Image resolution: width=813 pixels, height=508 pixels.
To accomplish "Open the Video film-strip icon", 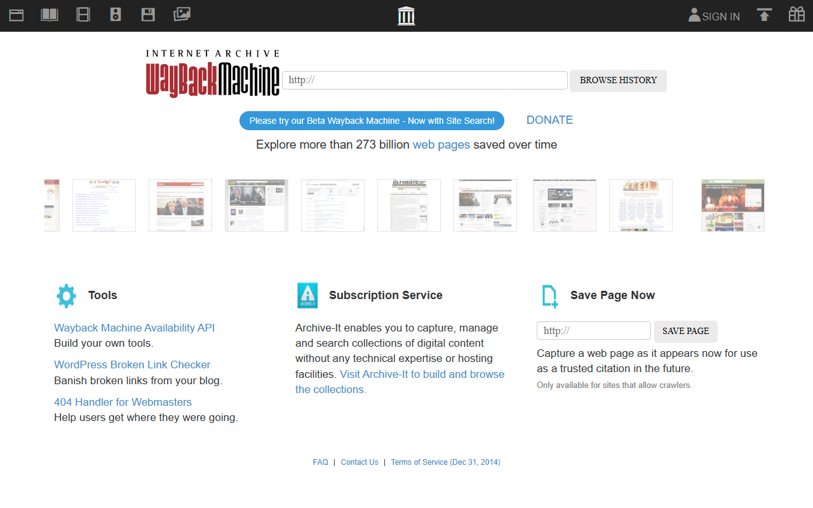I will (x=83, y=15).
